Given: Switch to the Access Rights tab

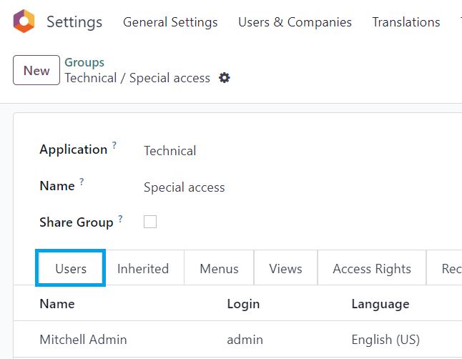Looking at the screenshot, I should (x=372, y=268).
